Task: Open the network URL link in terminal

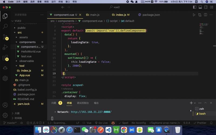Action: pos(91,112)
